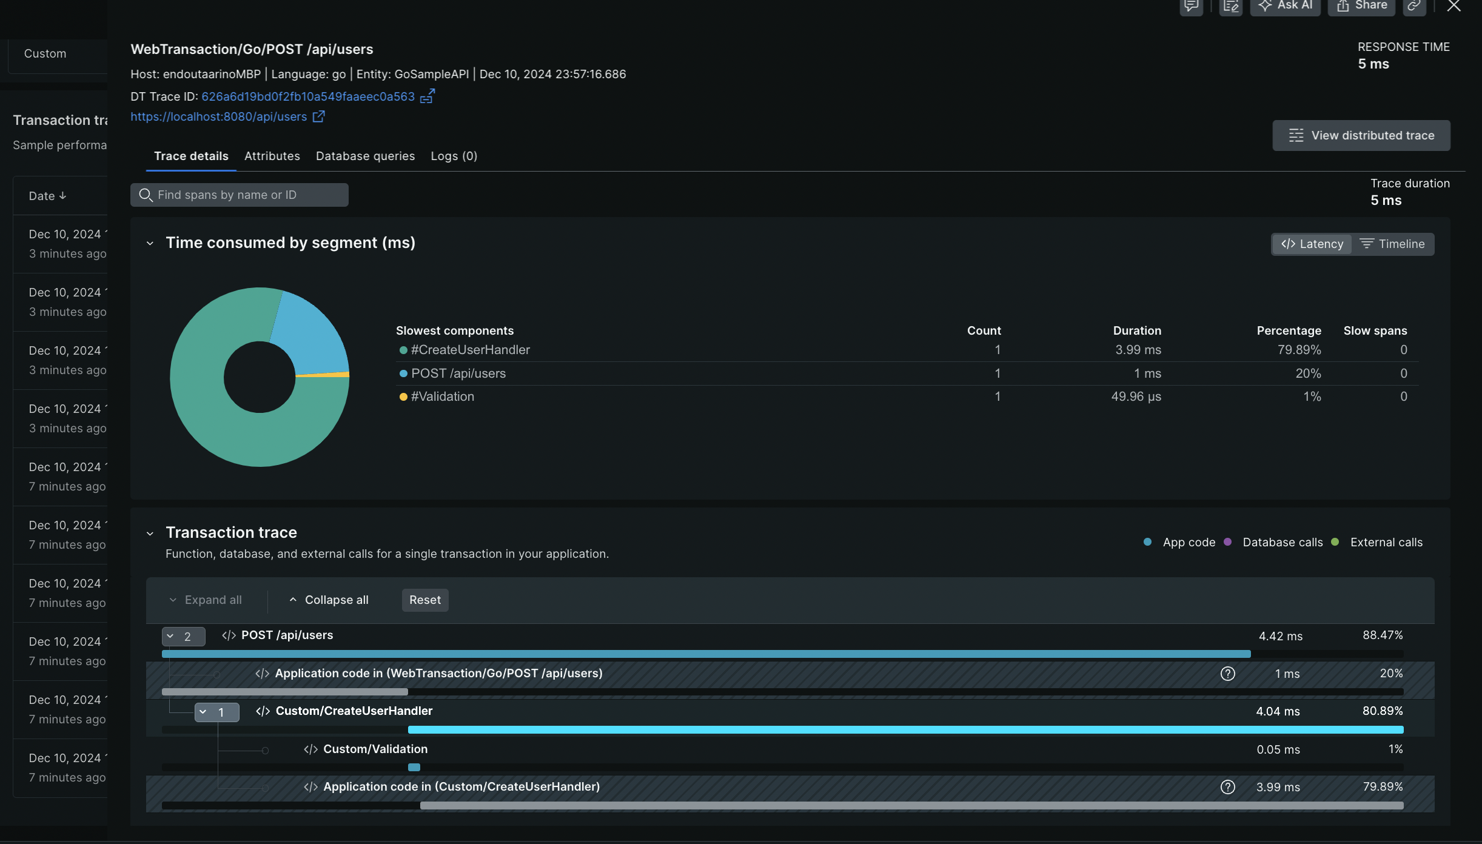Click View distributed trace button
Screen dimensions: 1482x844
click(1361, 135)
